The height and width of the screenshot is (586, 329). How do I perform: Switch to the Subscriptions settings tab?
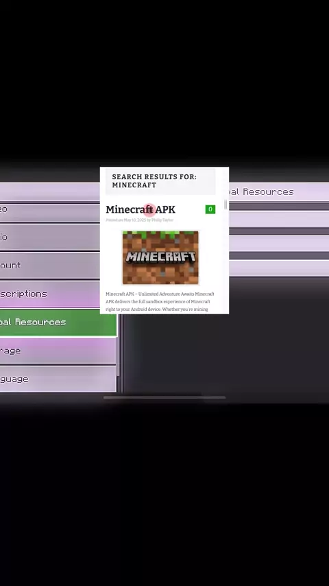point(50,294)
